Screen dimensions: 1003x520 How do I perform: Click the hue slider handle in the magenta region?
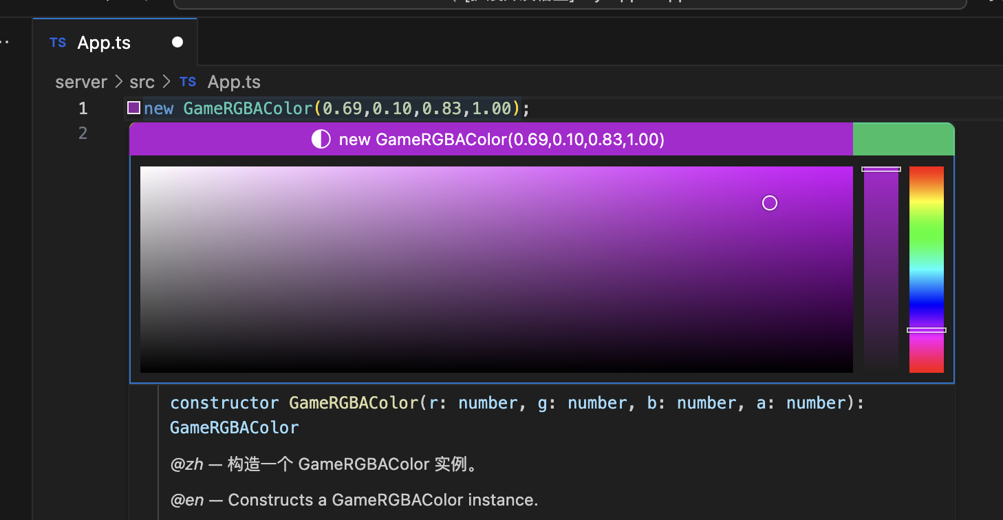pos(926,330)
